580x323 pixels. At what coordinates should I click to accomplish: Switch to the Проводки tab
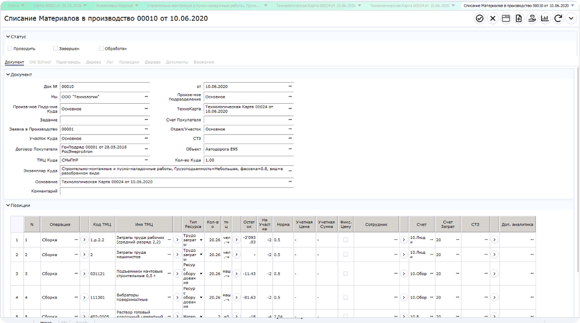point(129,62)
